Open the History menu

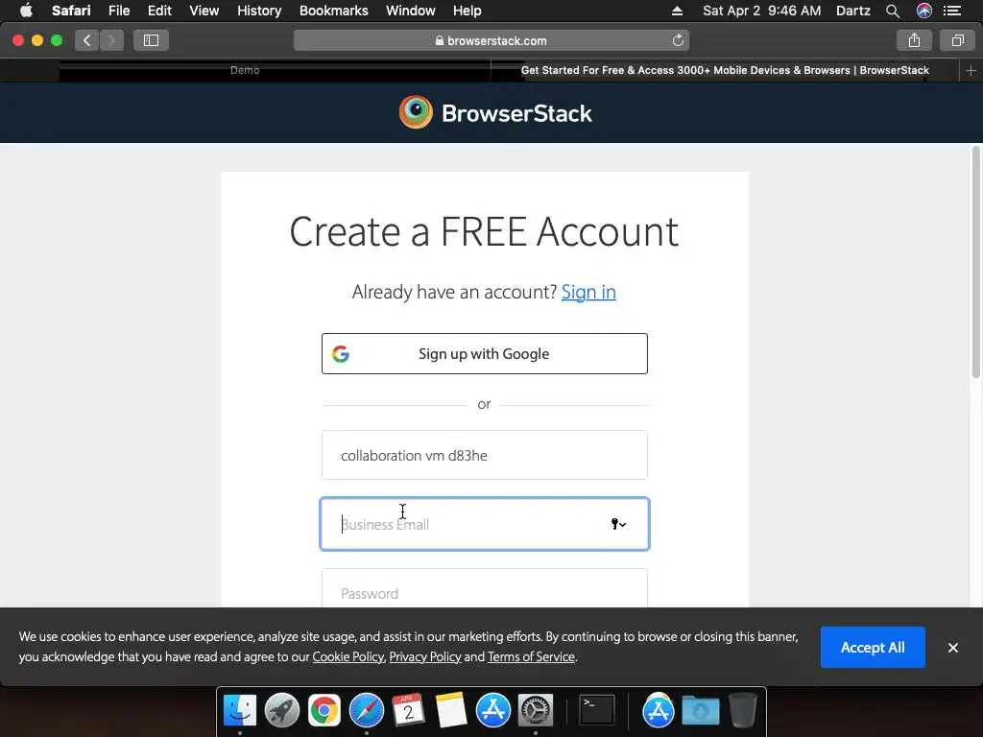pyautogui.click(x=259, y=11)
